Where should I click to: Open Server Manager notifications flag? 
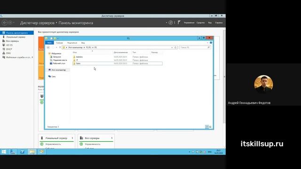pos(179,23)
